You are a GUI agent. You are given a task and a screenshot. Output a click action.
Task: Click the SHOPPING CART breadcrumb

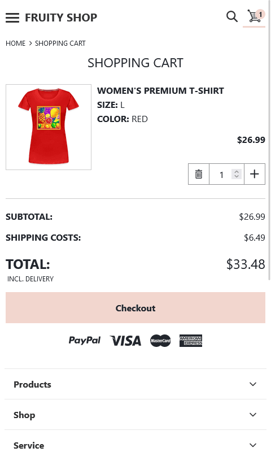click(x=60, y=44)
